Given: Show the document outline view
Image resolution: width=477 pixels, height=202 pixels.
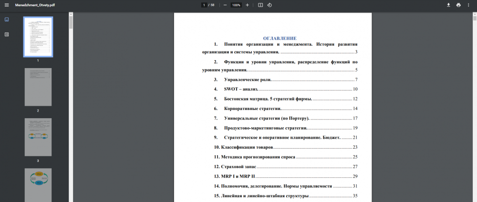Looking at the screenshot, I should click(x=7, y=34).
